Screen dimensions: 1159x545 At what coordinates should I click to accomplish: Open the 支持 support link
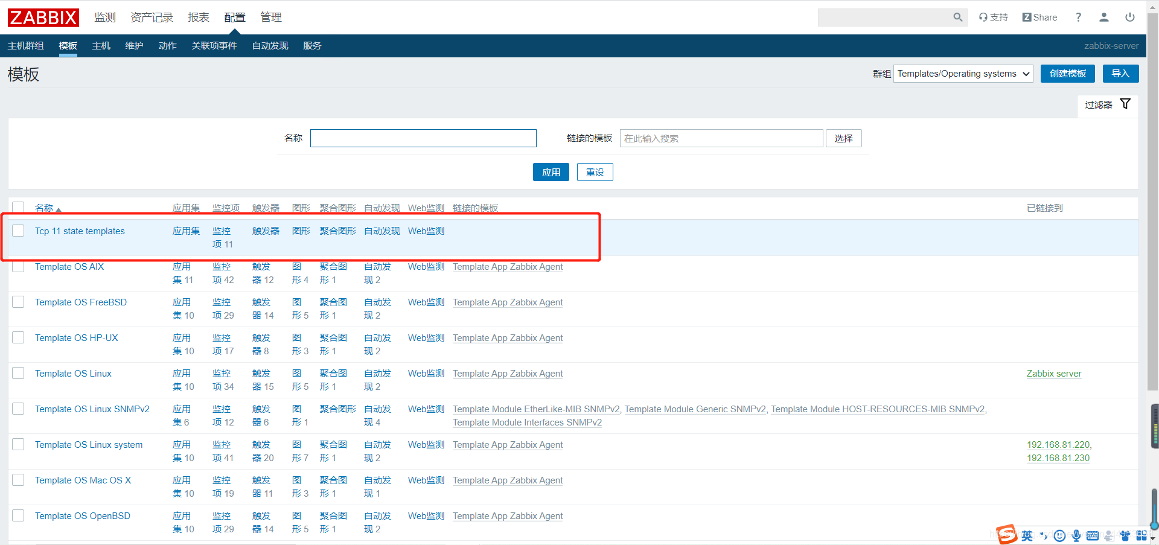(994, 18)
